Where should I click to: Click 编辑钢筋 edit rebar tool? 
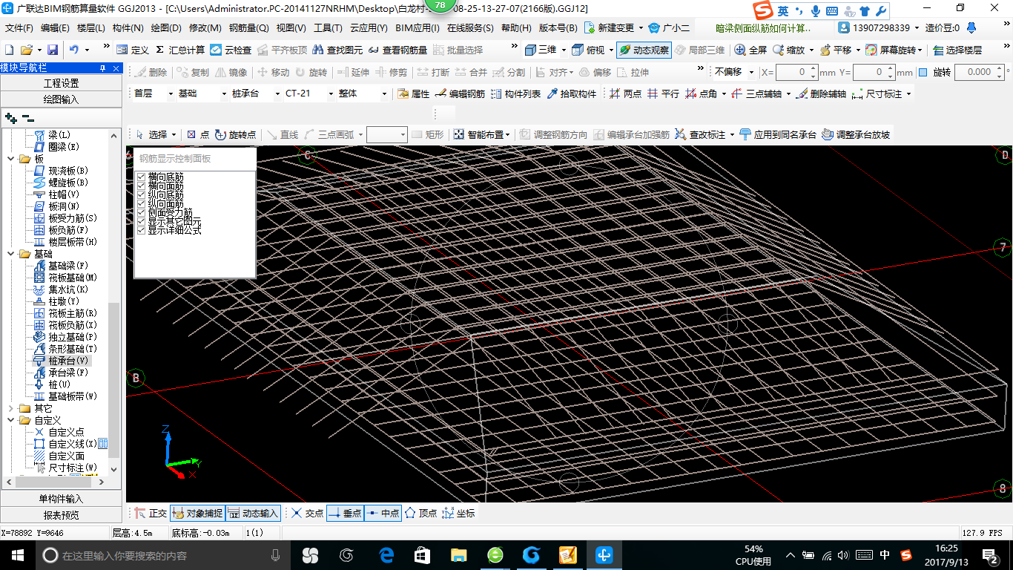tap(459, 94)
